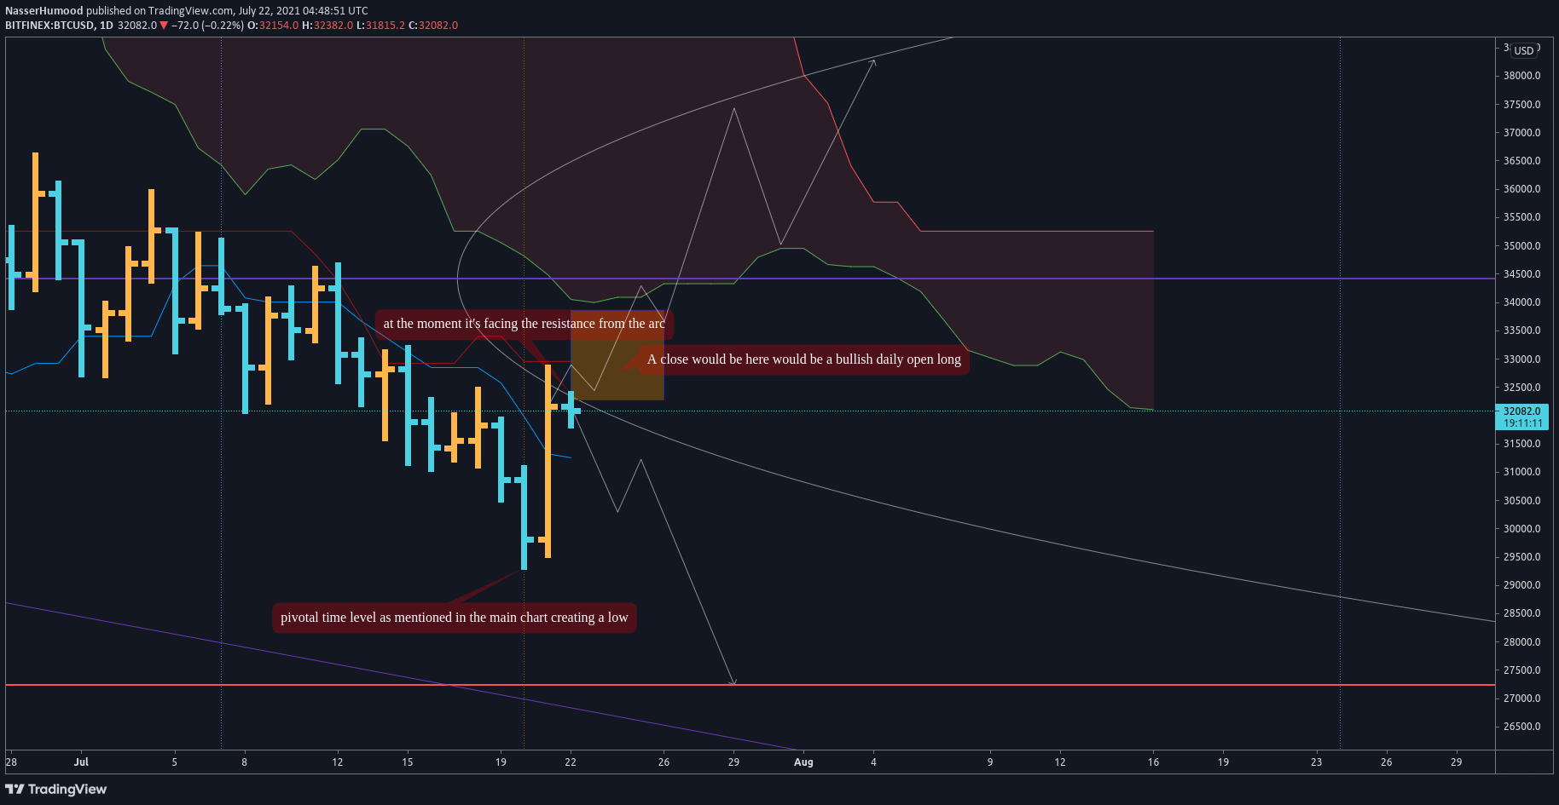Click the 9 date label on time axis

pos(990,762)
